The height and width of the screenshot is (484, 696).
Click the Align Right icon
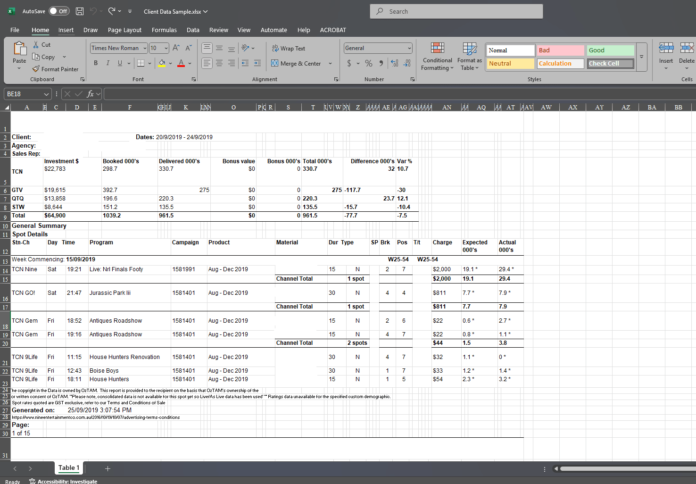[232, 63]
